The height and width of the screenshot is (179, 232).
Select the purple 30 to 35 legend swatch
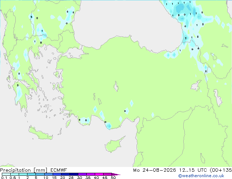point(82,174)
